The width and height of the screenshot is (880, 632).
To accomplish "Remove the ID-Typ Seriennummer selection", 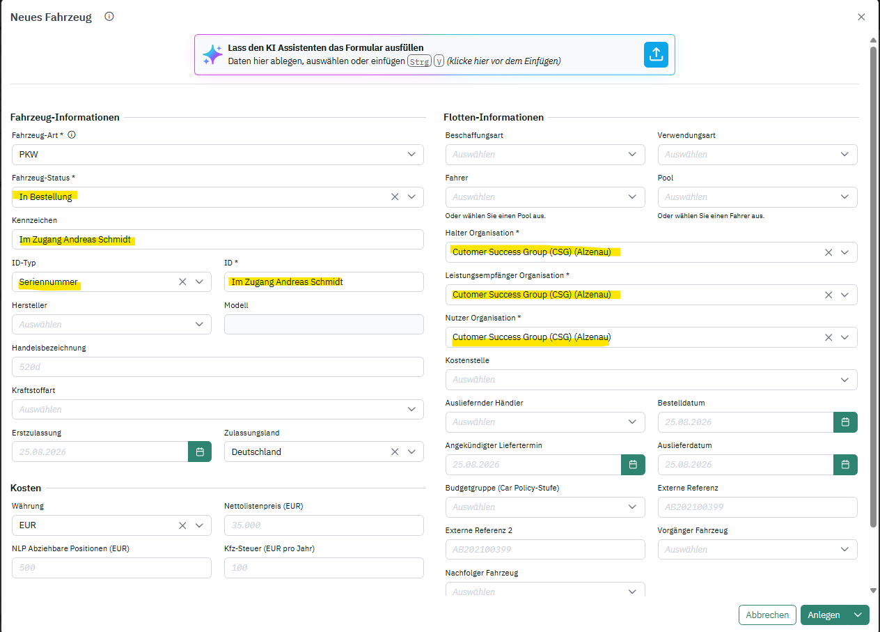I will [x=182, y=282].
